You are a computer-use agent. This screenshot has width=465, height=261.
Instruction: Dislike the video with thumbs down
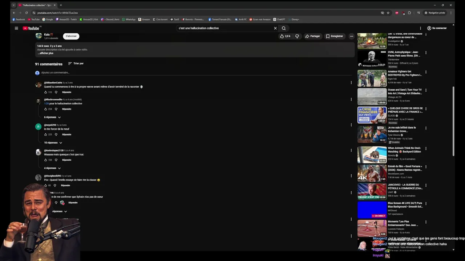pos(297,36)
